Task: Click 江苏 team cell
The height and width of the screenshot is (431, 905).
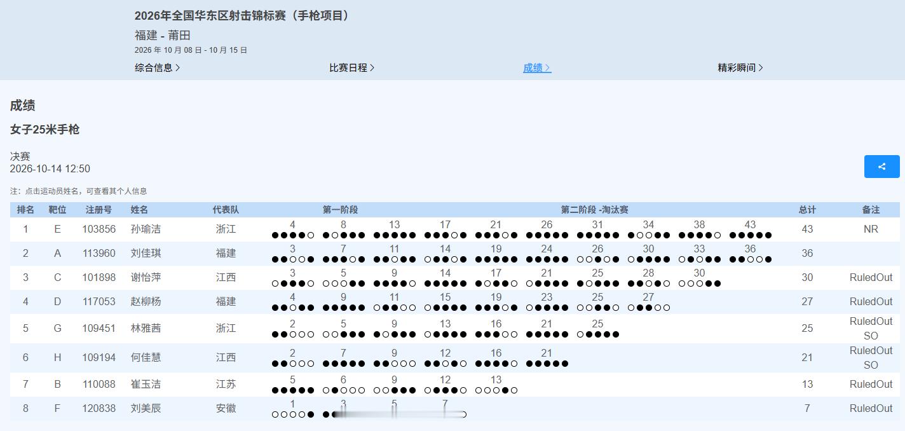Action: pyautogui.click(x=226, y=384)
